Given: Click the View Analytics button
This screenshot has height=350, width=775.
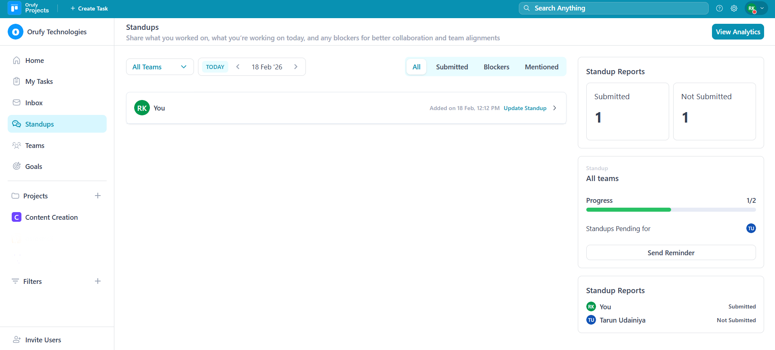Looking at the screenshot, I should [x=737, y=32].
